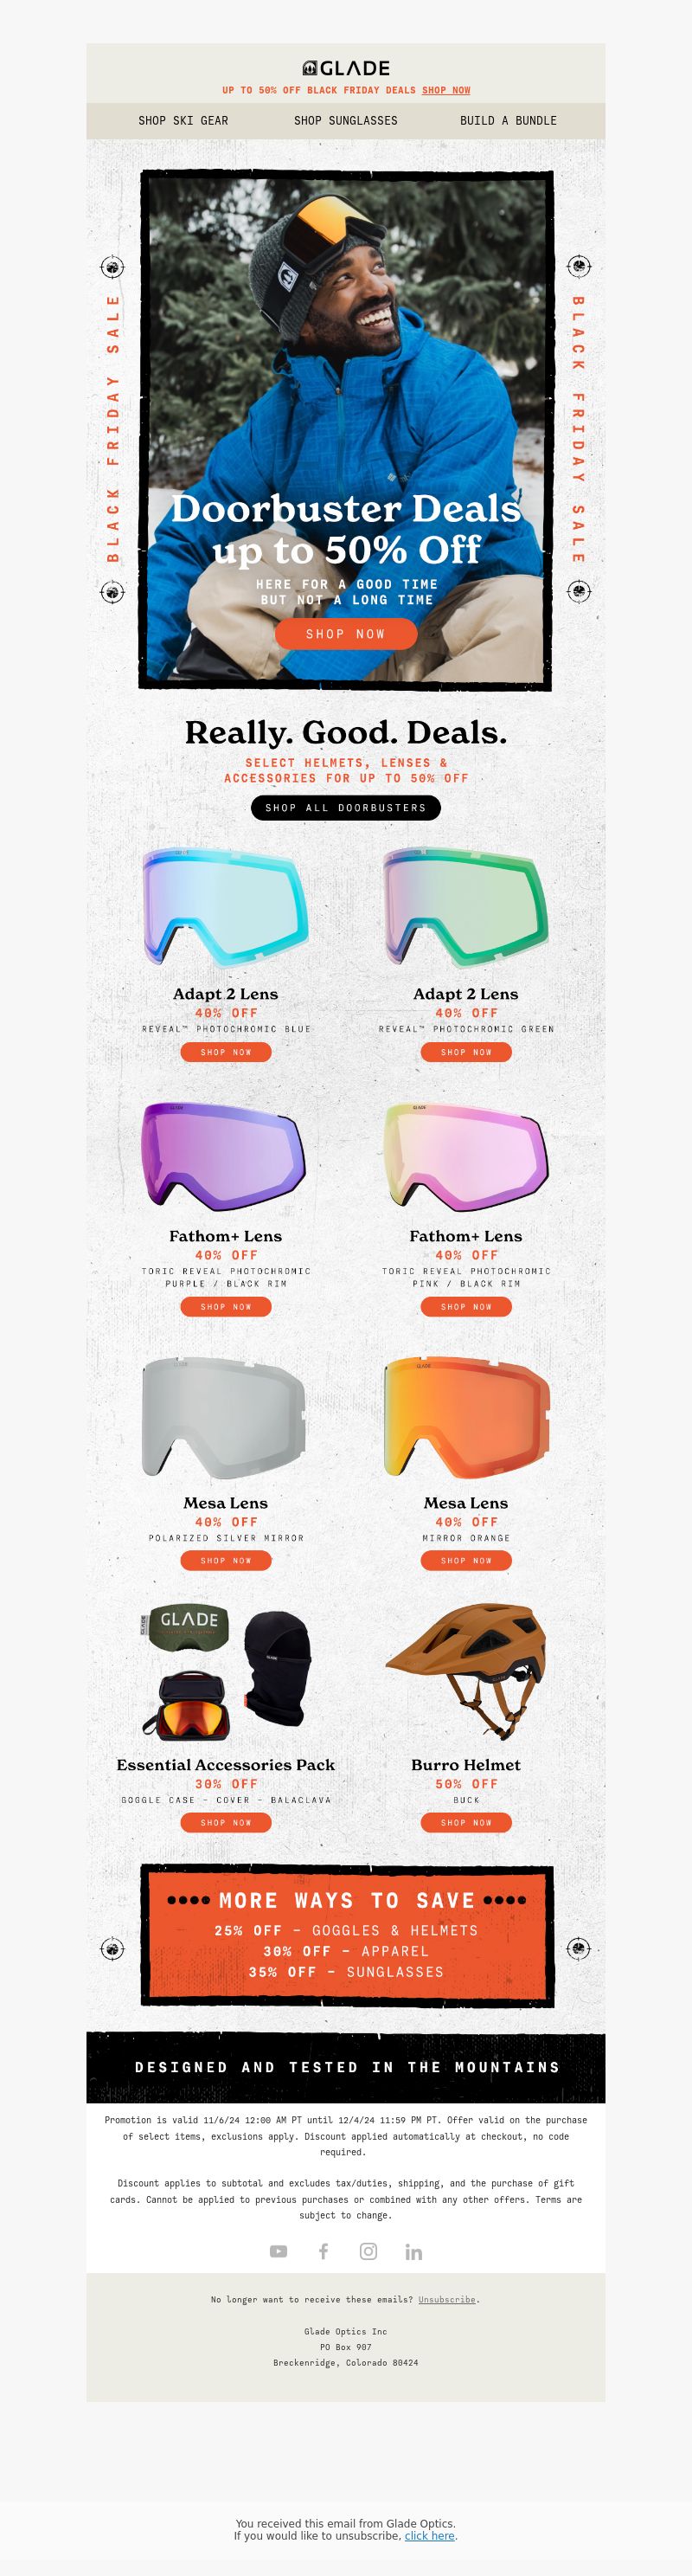
Task: Click the Unsubscribe link in footer
Action: click(447, 2299)
